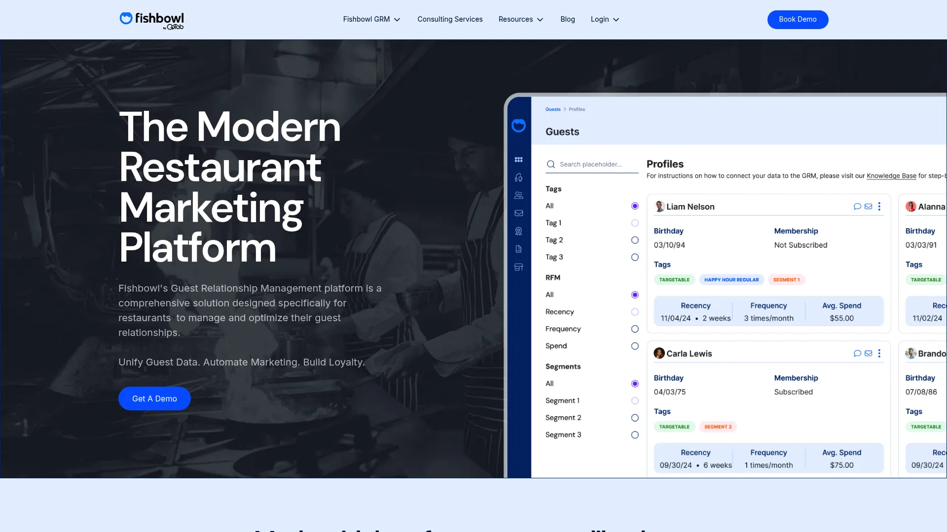Click TARGETABLE tag on Liam Nelson's card
Image resolution: width=947 pixels, height=532 pixels.
[x=674, y=280]
